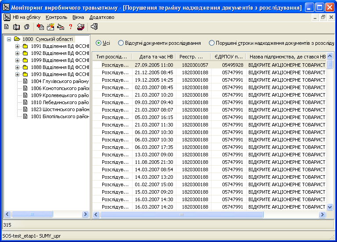Collapse the 1800 Сумській області node
The image size is (337, 242).
pos(9,39)
